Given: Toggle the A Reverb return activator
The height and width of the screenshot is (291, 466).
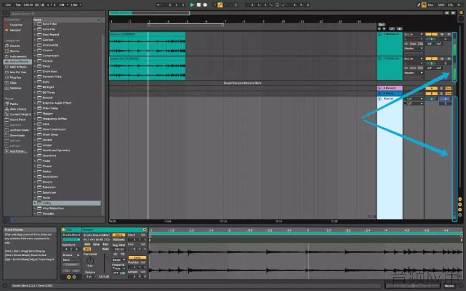Looking at the screenshot, I should (431, 88).
